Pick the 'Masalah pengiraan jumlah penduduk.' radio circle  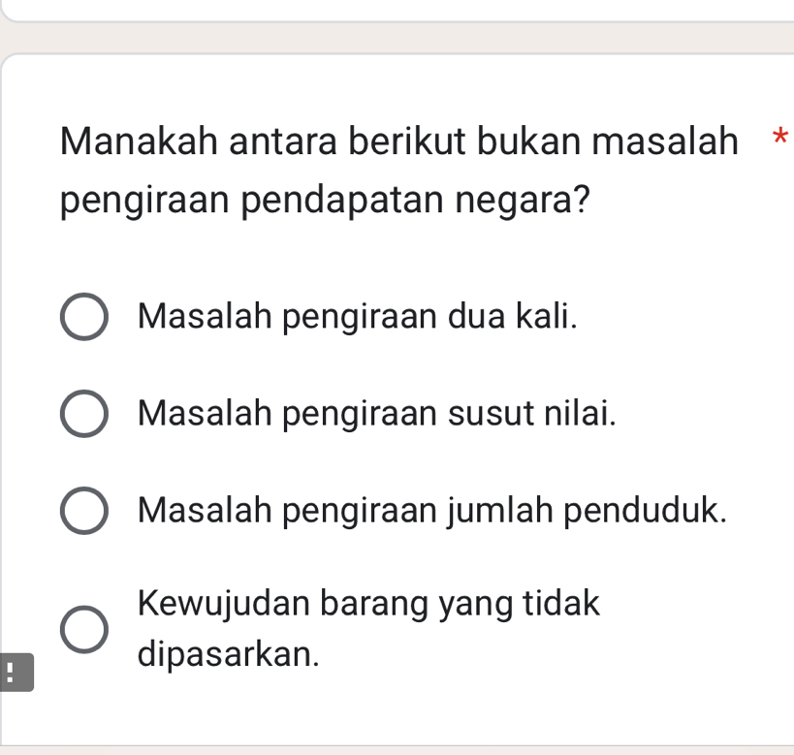[x=84, y=511]
